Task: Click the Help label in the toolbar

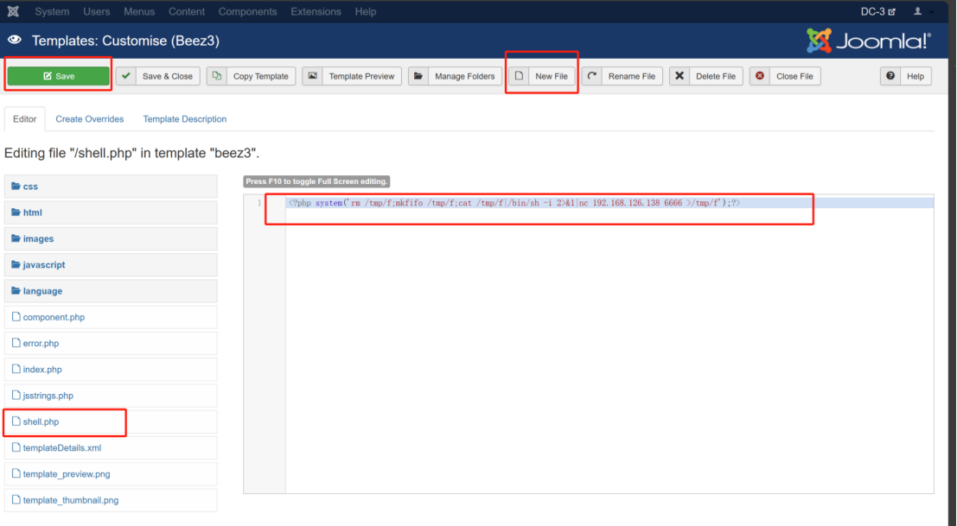Action: 916,76
